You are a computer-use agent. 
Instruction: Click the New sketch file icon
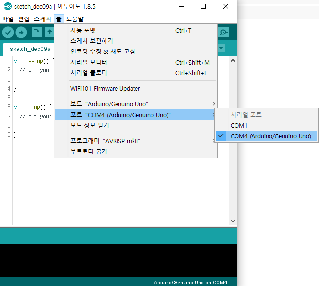coord(36,33)
